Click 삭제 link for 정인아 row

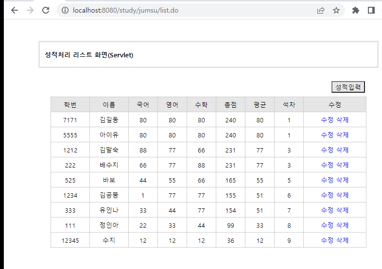[342, 225]
